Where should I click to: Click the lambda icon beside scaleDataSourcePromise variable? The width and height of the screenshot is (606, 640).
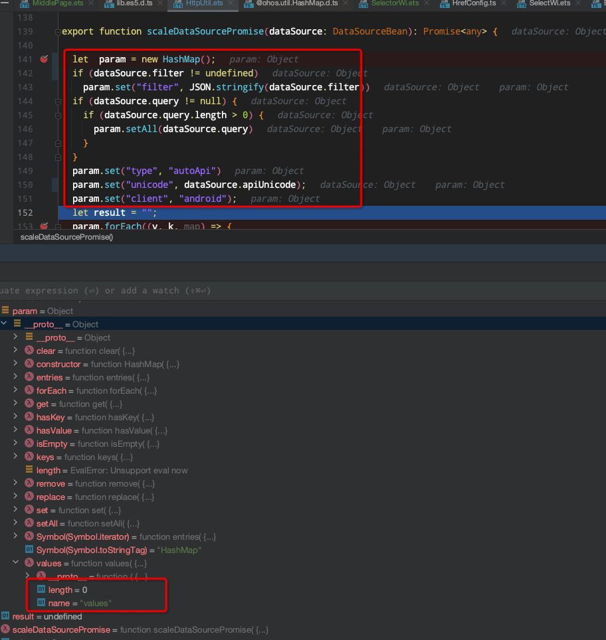(5, 629)
